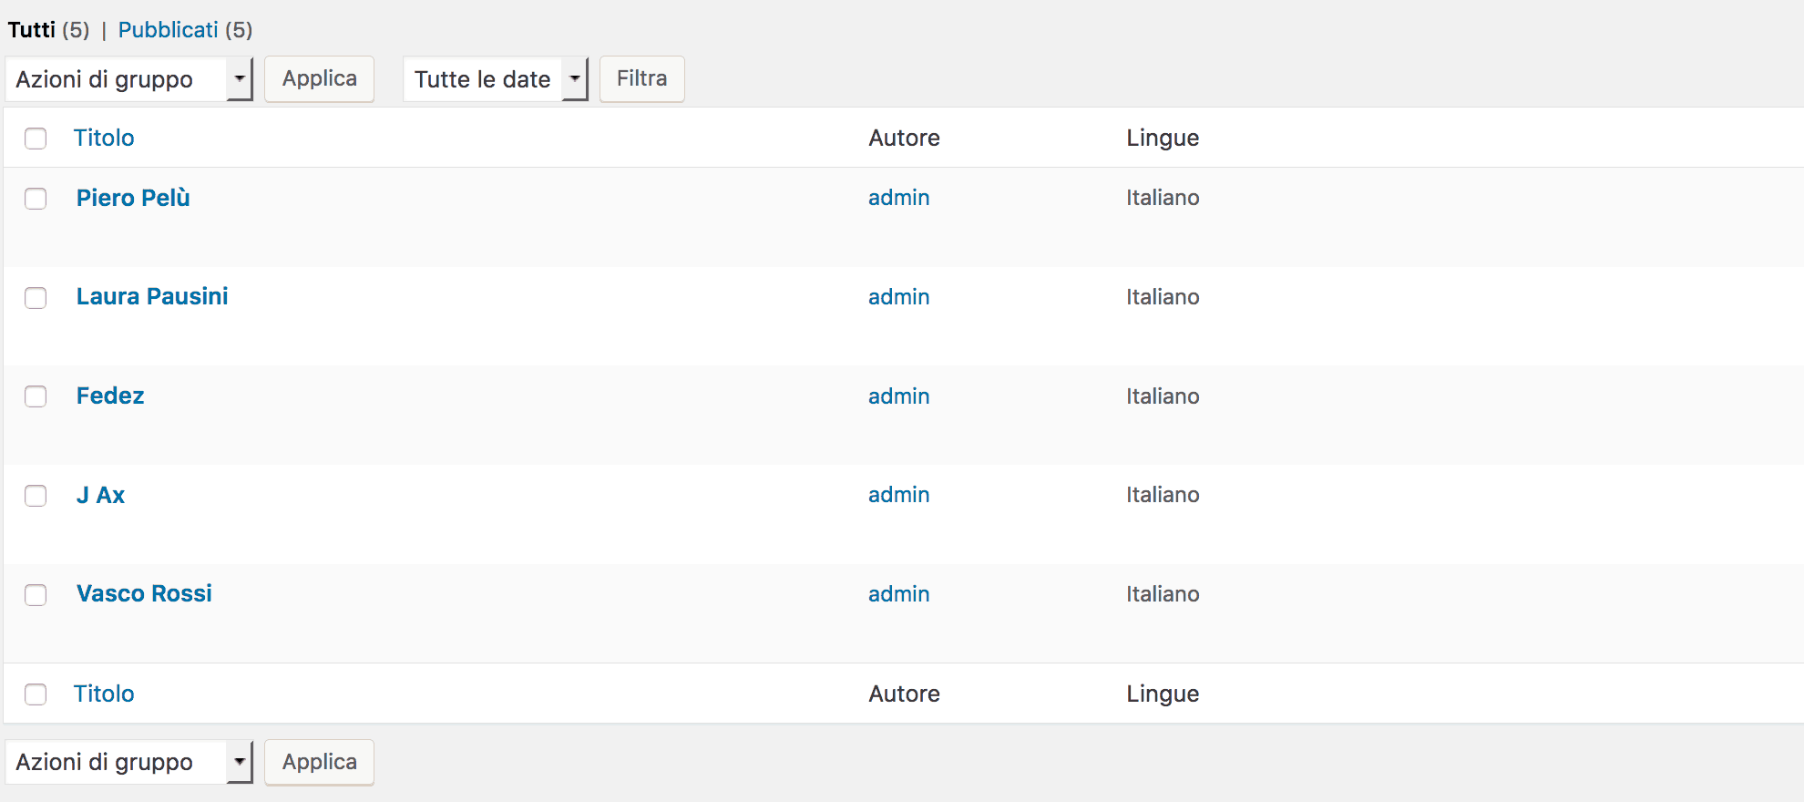The image size is (1804, 802).
Task: Check the select-all checkbox in top header
Action: coord(36,139)
